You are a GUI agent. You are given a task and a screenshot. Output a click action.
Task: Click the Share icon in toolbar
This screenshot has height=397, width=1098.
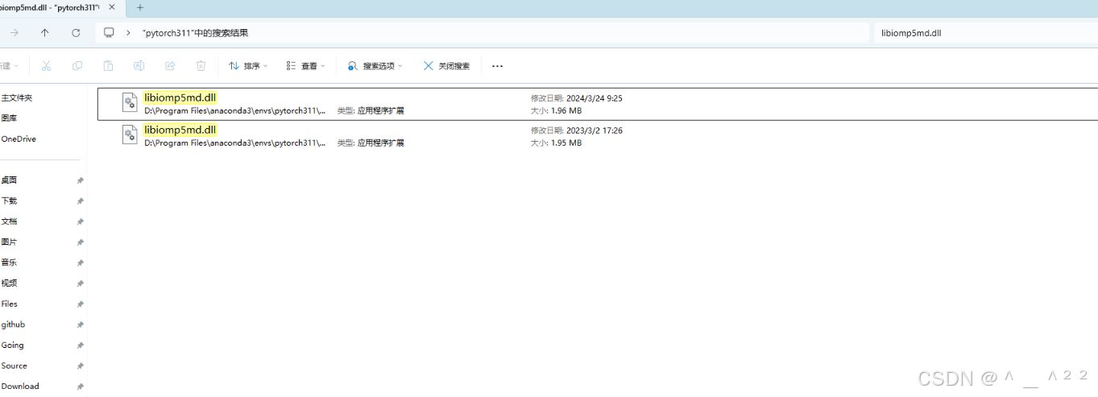pos(170,66)
